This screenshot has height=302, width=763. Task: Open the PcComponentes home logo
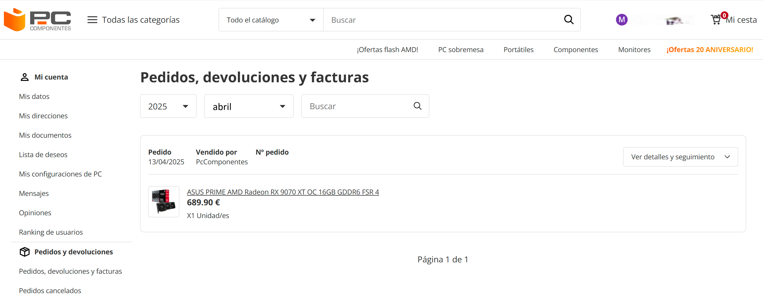[x=37, y=19]
